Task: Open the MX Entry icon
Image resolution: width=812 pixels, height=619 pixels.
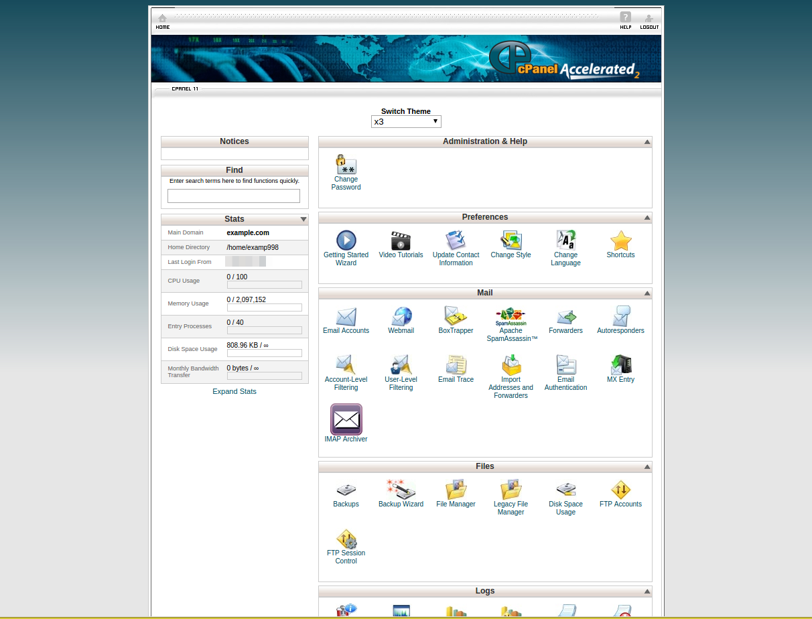Action: [620, 365]
